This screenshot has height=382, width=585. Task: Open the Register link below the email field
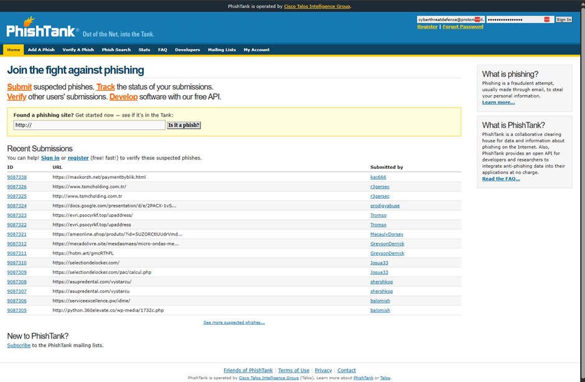[x=427, y=27]
